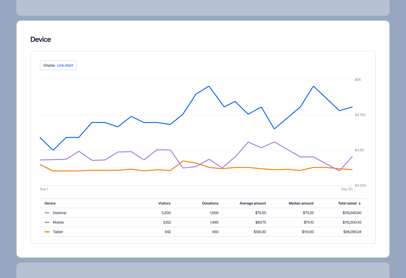Click the $5K y-axis label
406x278 pixels.
click(358, 80)
